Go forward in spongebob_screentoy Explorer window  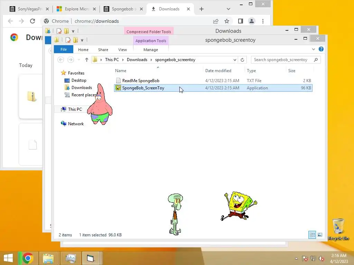pos(71,60)
